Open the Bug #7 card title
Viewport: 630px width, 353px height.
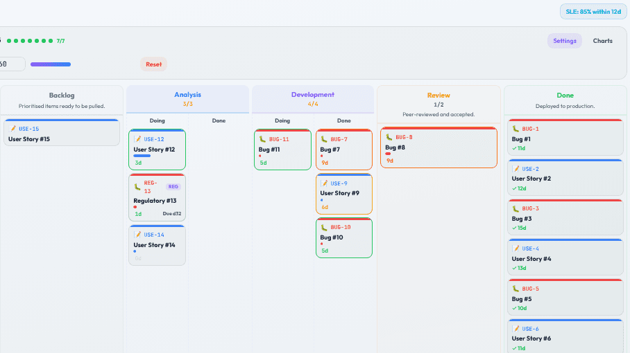(x=330, y=150)
